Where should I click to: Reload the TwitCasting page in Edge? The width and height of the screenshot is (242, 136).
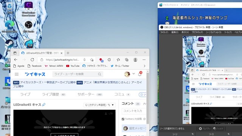click(32, 60)
